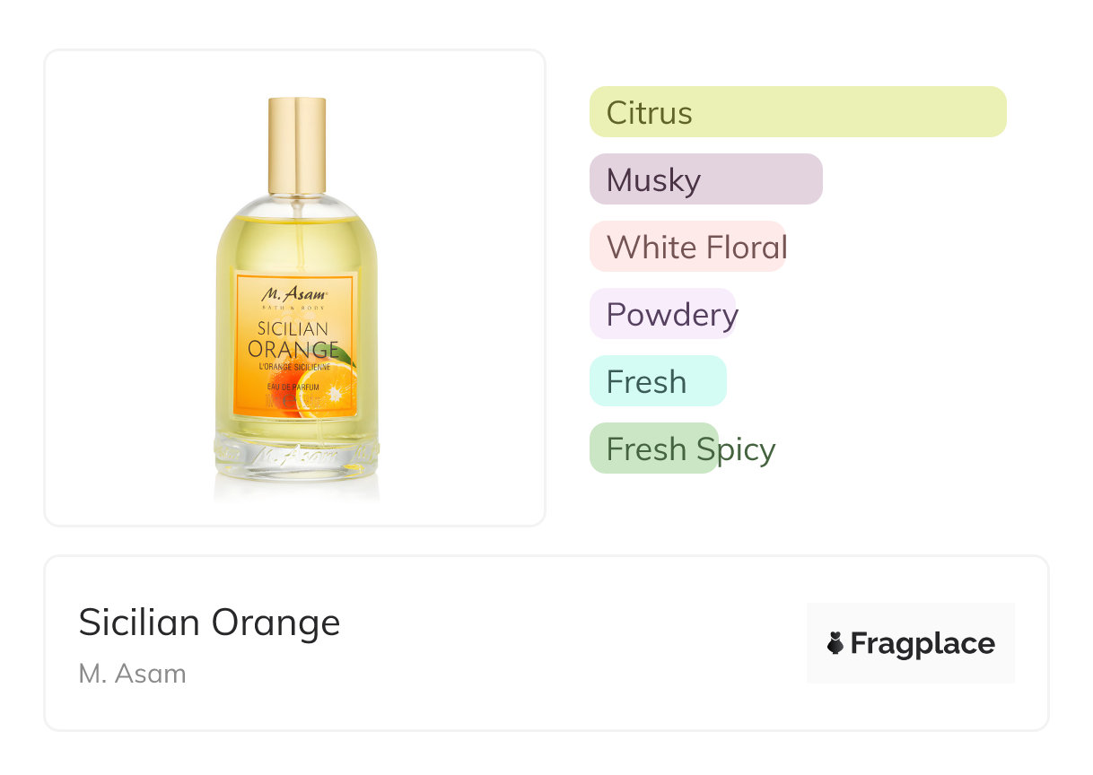Click the SICILIAN ORANGE text on bottle label
The width and height of the screenshot is (1093, 775).
coord(293,339)
